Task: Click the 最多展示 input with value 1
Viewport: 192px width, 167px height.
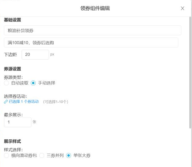Action: pyautogui.click(x=18, y=122)
